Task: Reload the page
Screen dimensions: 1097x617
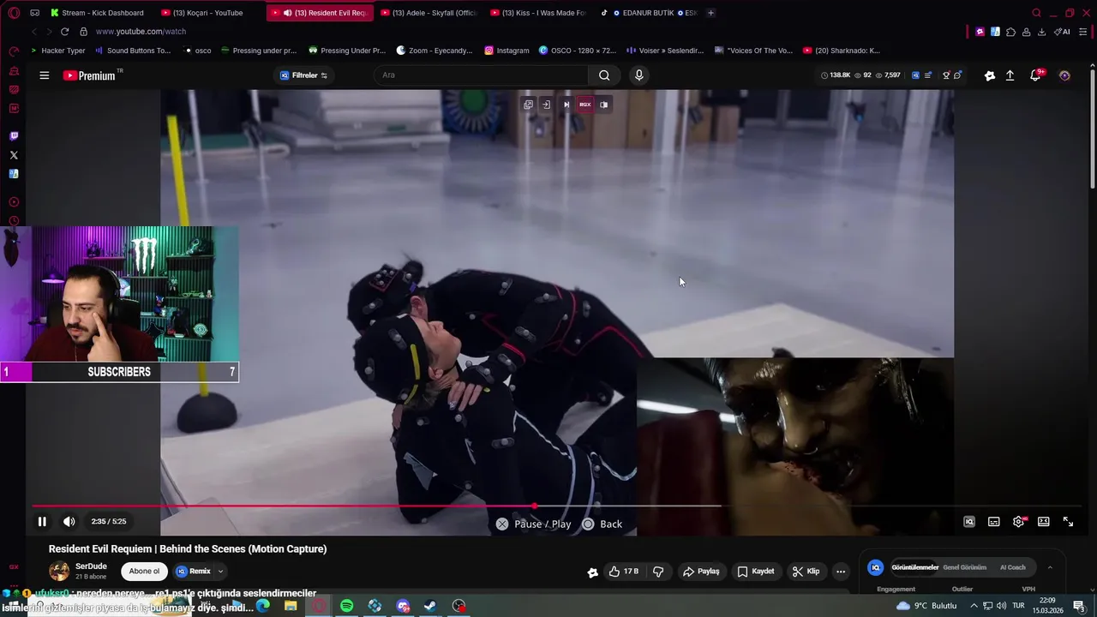Action: [64, 32]
